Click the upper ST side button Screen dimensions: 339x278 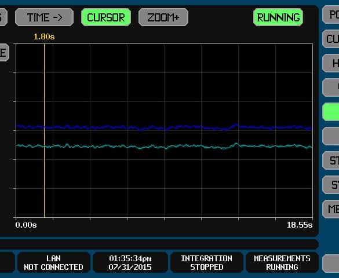pos(331,160)
